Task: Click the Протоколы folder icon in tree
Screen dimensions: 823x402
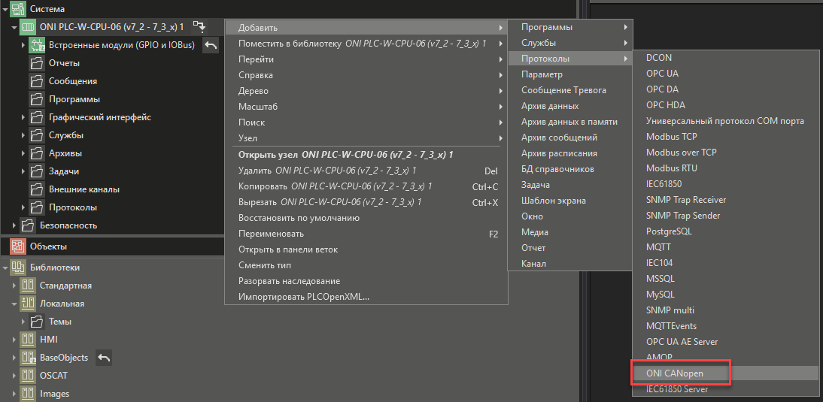Action: point(36,207)
